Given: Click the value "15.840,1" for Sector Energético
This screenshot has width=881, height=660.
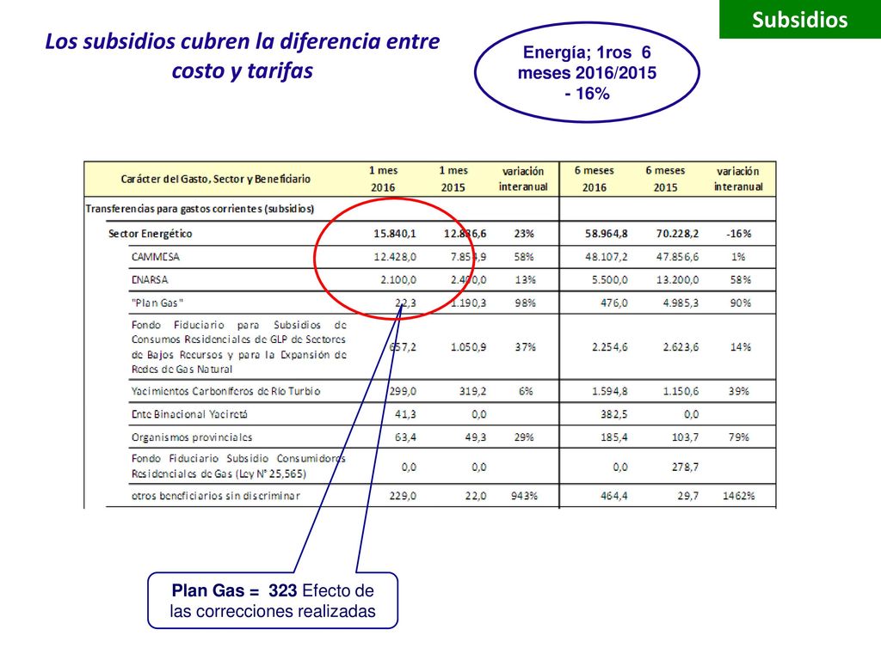Looking at the screenshot, I should point(395,234).
